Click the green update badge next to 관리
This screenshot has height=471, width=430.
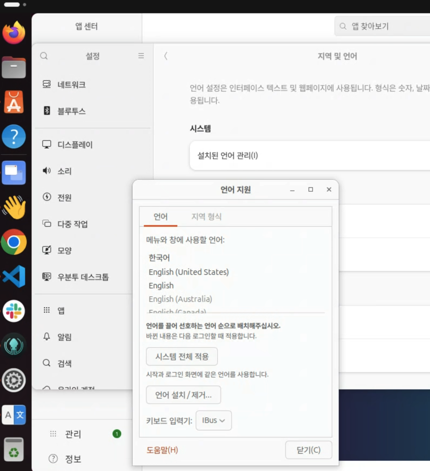point(117,434)
